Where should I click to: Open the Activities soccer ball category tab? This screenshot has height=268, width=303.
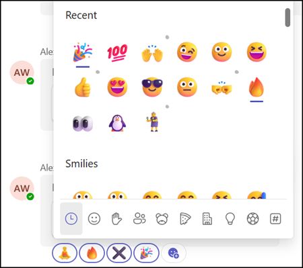(x=252, y=218)
